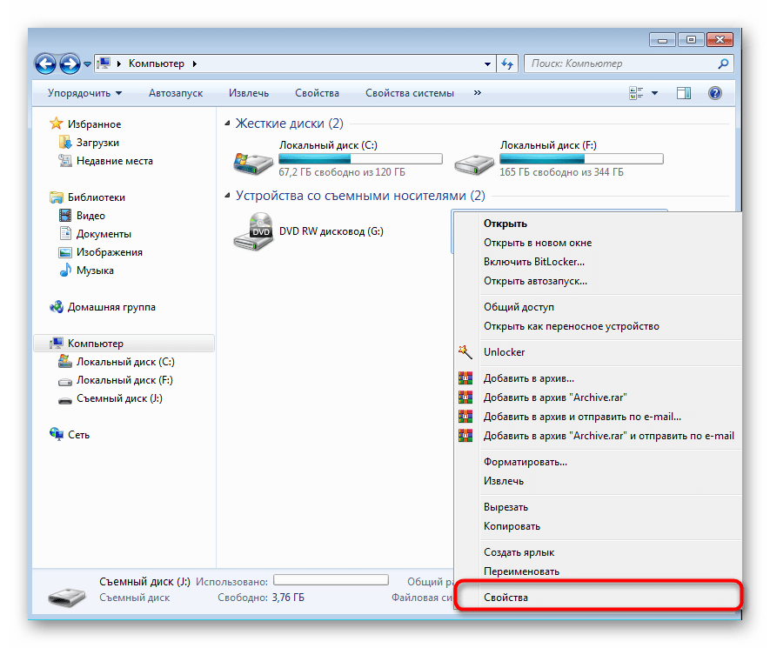This screenshot has height=648, width=770.
Task: Click the refresh button beside address bar
Action: point(507,63)
